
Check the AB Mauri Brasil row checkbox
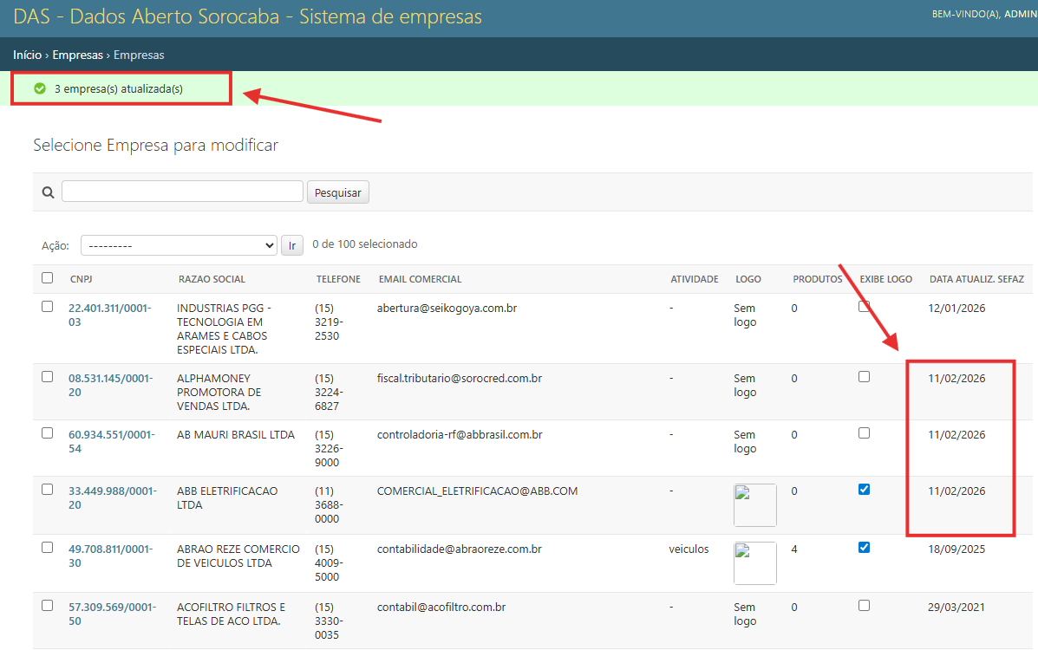point(47,433)
